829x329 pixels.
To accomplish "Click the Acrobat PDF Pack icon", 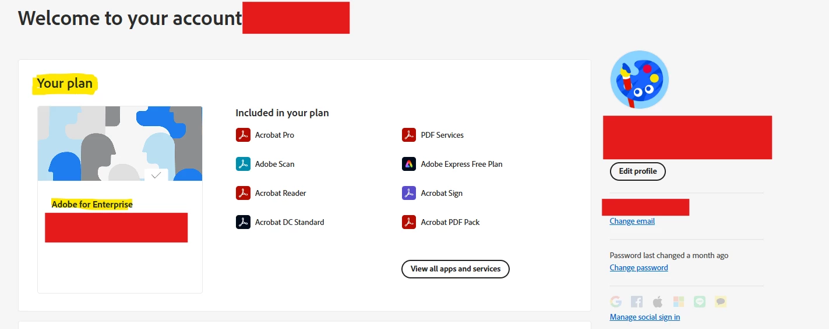I will [x=409, y=222].
